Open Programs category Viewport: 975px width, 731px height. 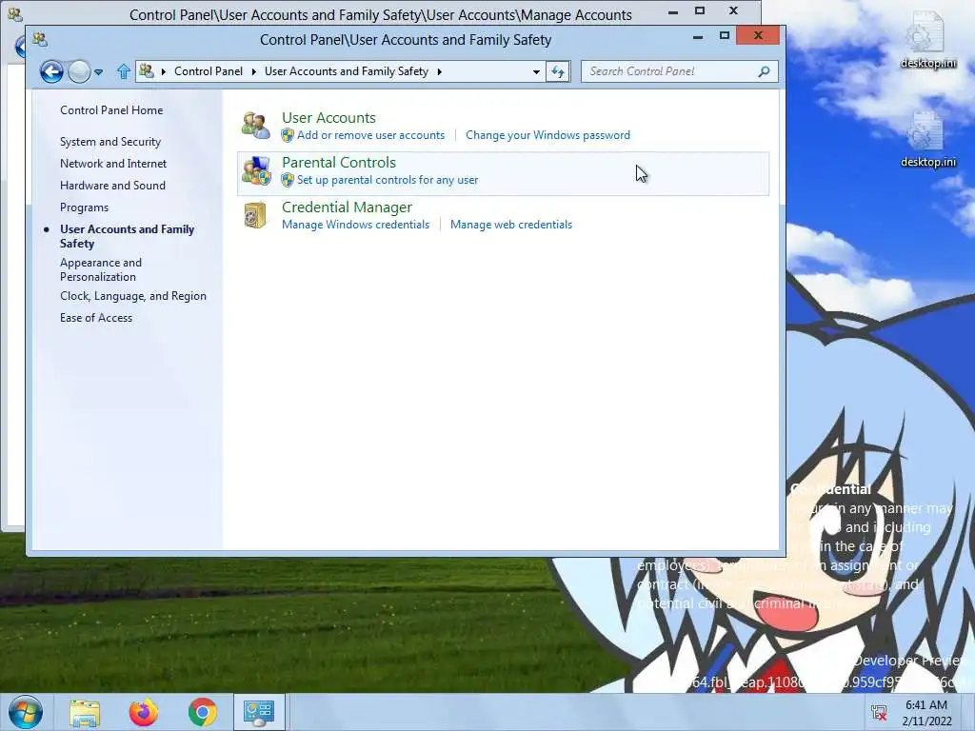84,207
